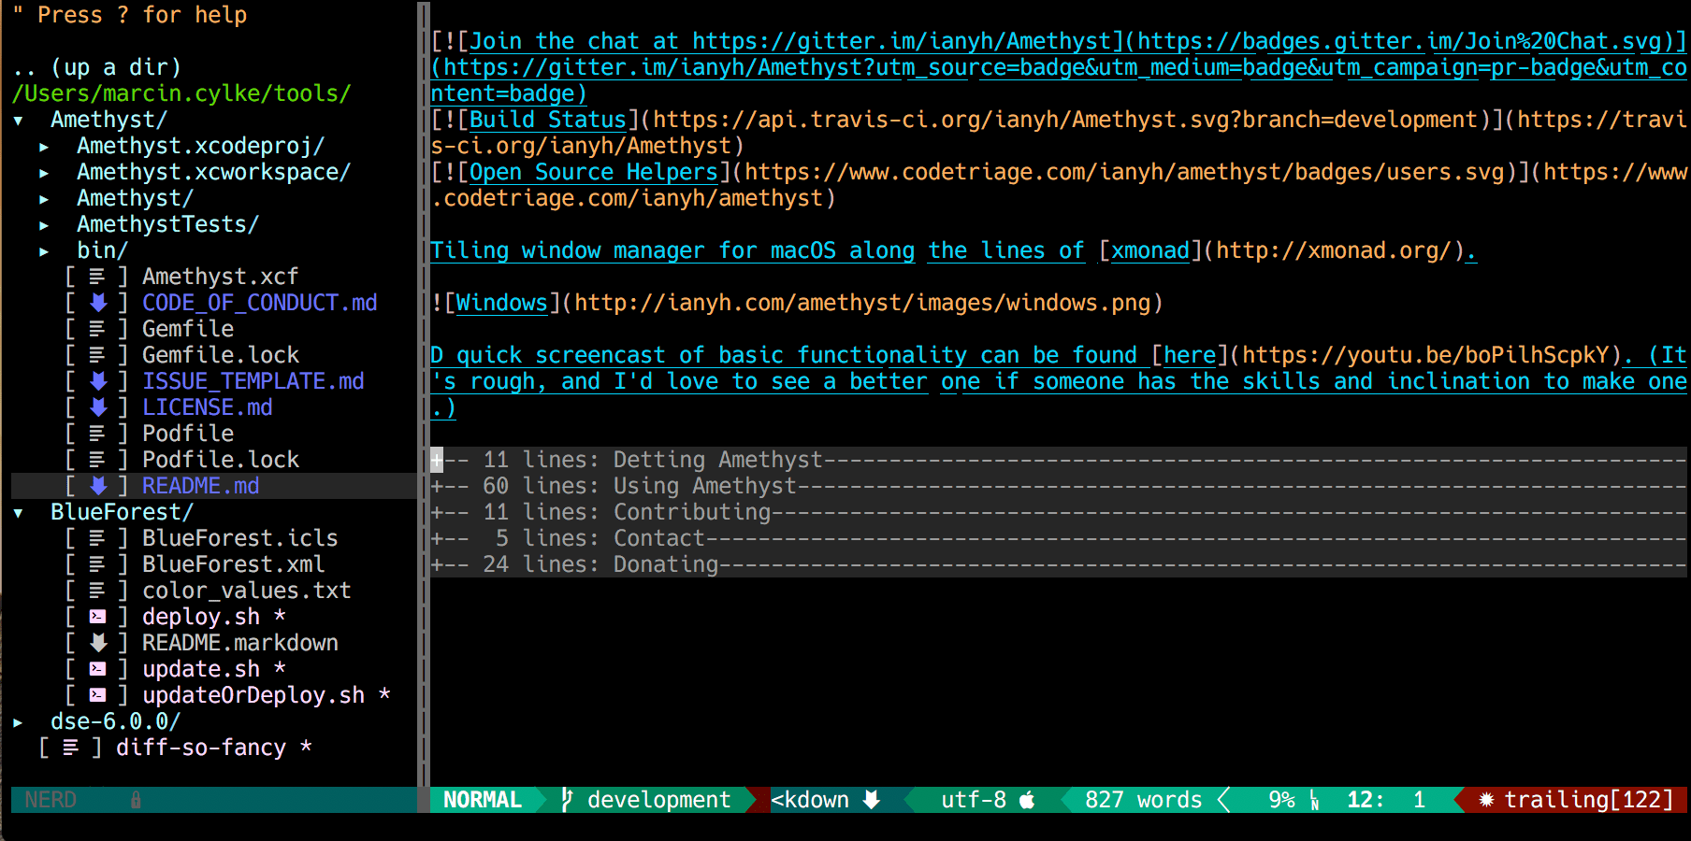
Task: Click the file icon beside Amethyst.xcf
Action: coord(97,277)
